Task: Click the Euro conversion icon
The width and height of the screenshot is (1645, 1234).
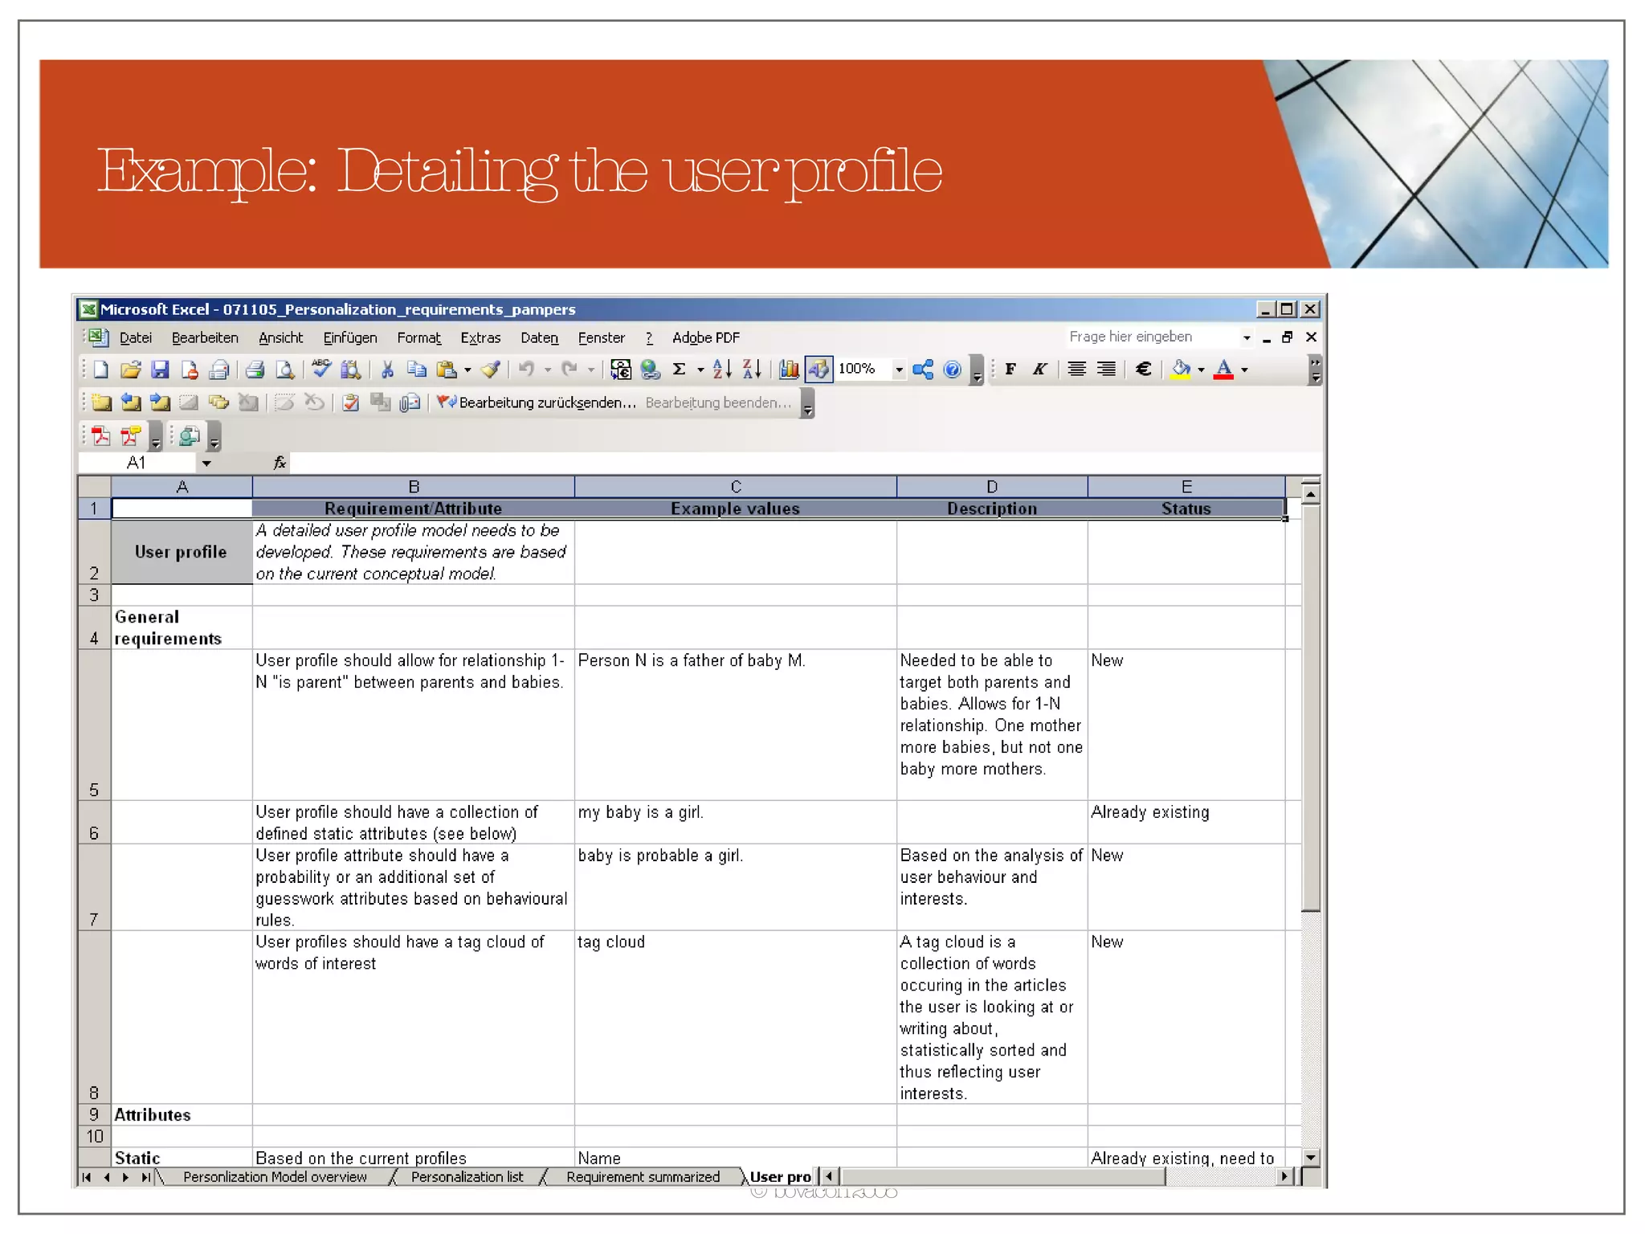Action: [x=620, y=370]
